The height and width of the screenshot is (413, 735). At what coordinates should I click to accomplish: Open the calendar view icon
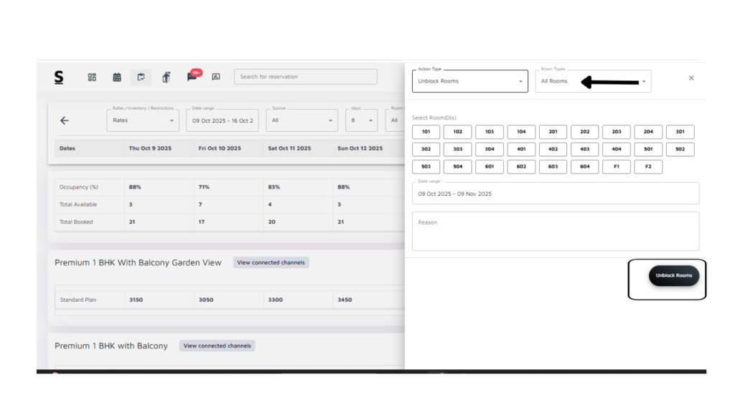click(x=117, y=77)
